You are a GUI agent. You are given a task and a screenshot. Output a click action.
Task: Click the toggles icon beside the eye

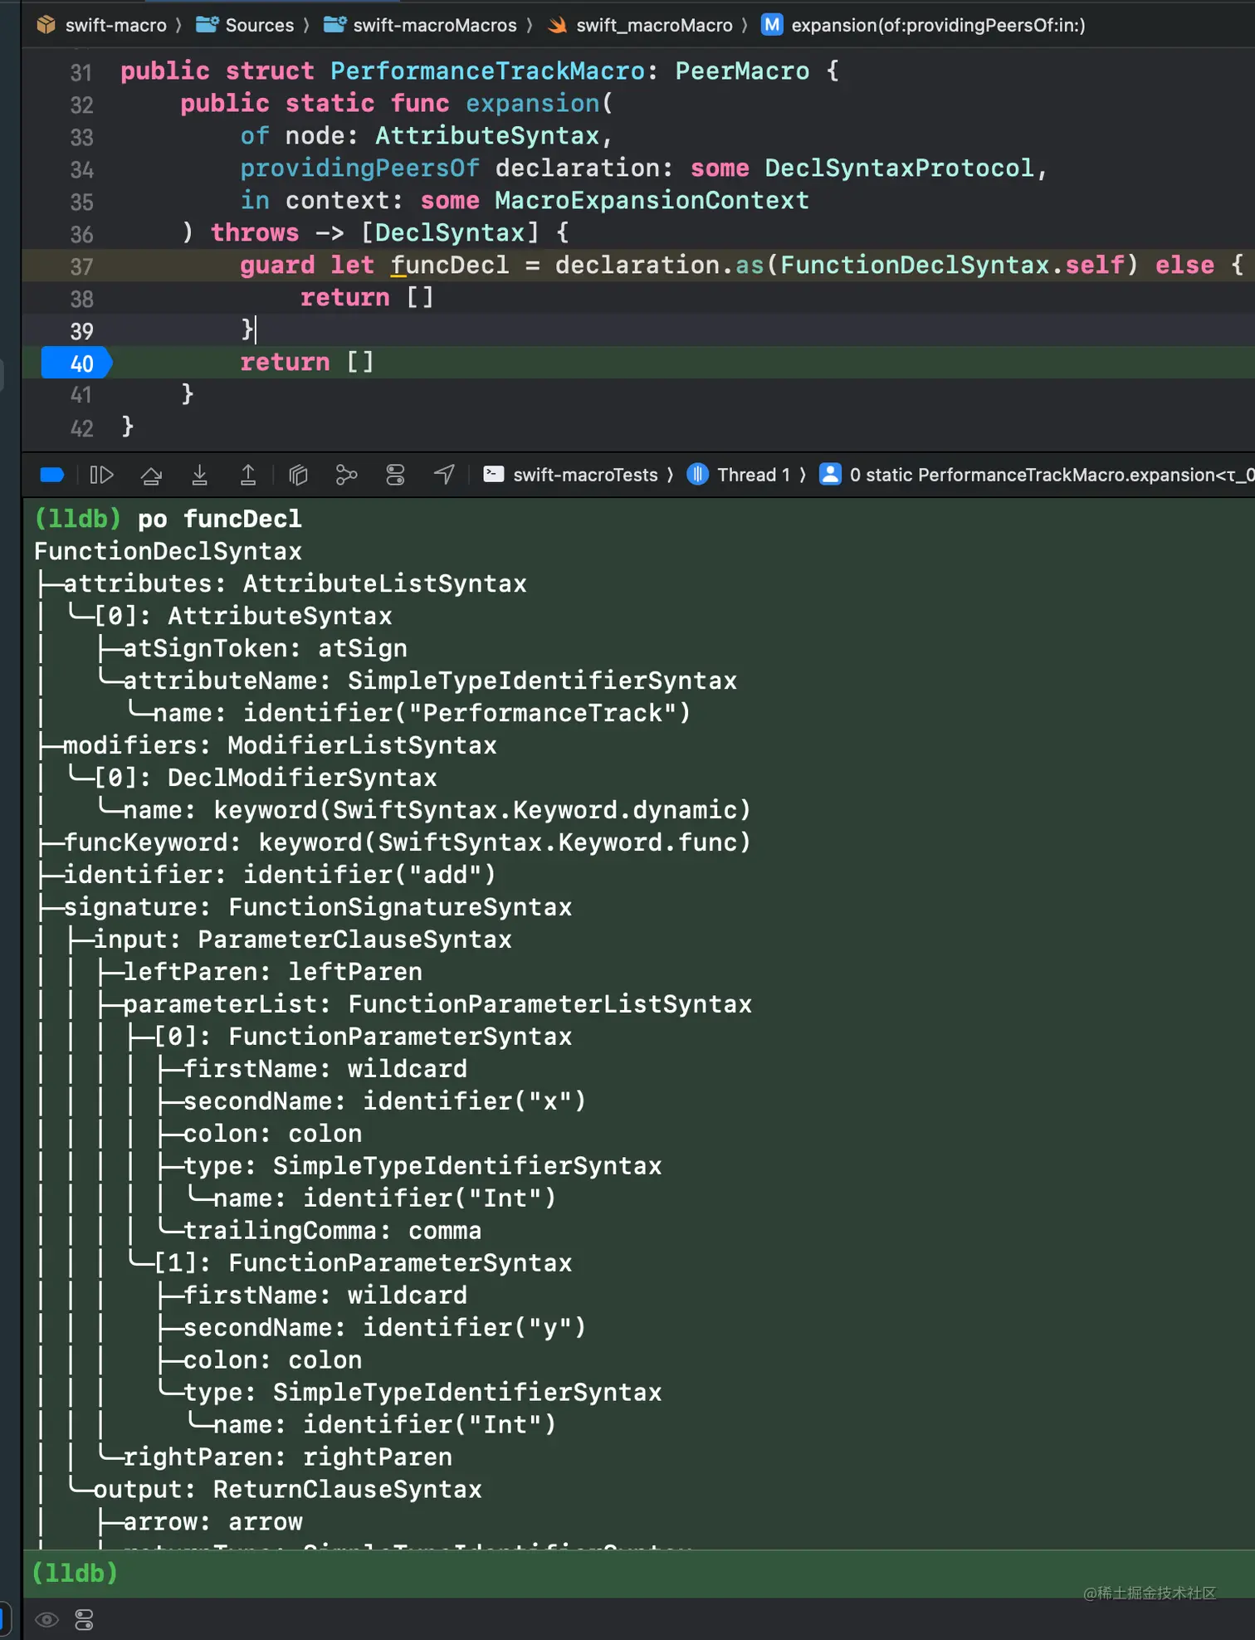(x=84, y=1619)
